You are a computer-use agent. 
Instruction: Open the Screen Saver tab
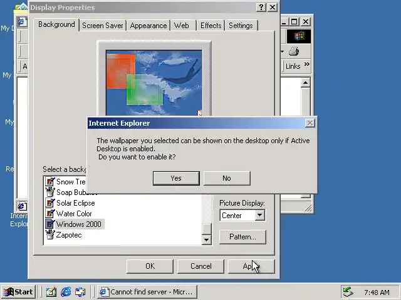click(x=103, y=26)
